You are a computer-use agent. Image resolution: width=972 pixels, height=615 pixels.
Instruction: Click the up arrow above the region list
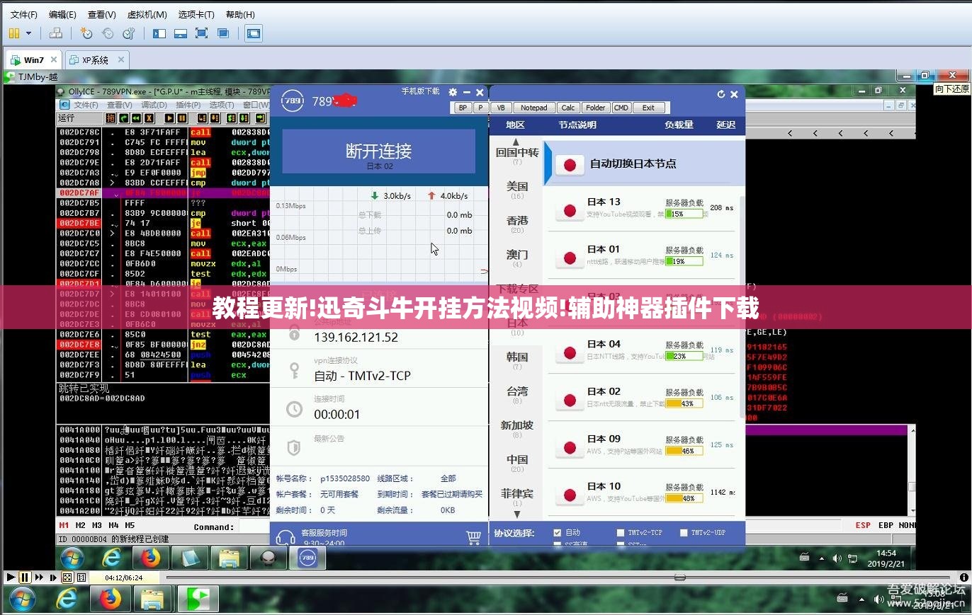(516, 142)
